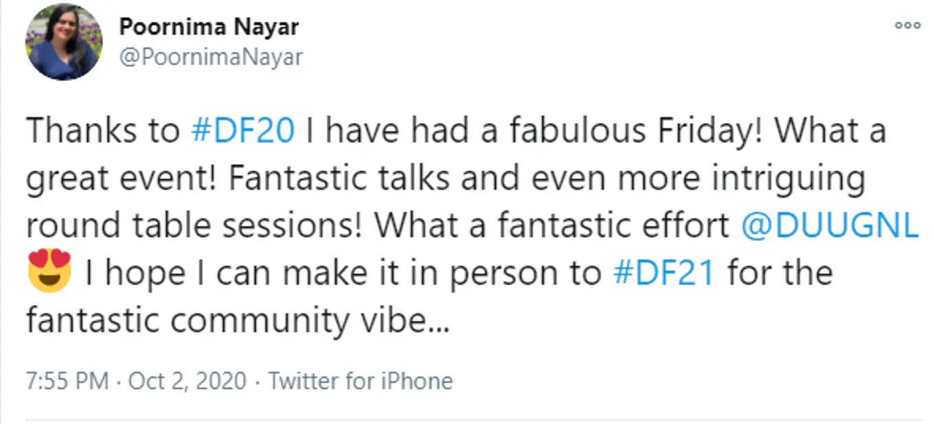Image resolution: width=934 pixels, height=424 pixels.
Task: Open the tweet's three-dot more menu
Action: [x=907, y=25]
